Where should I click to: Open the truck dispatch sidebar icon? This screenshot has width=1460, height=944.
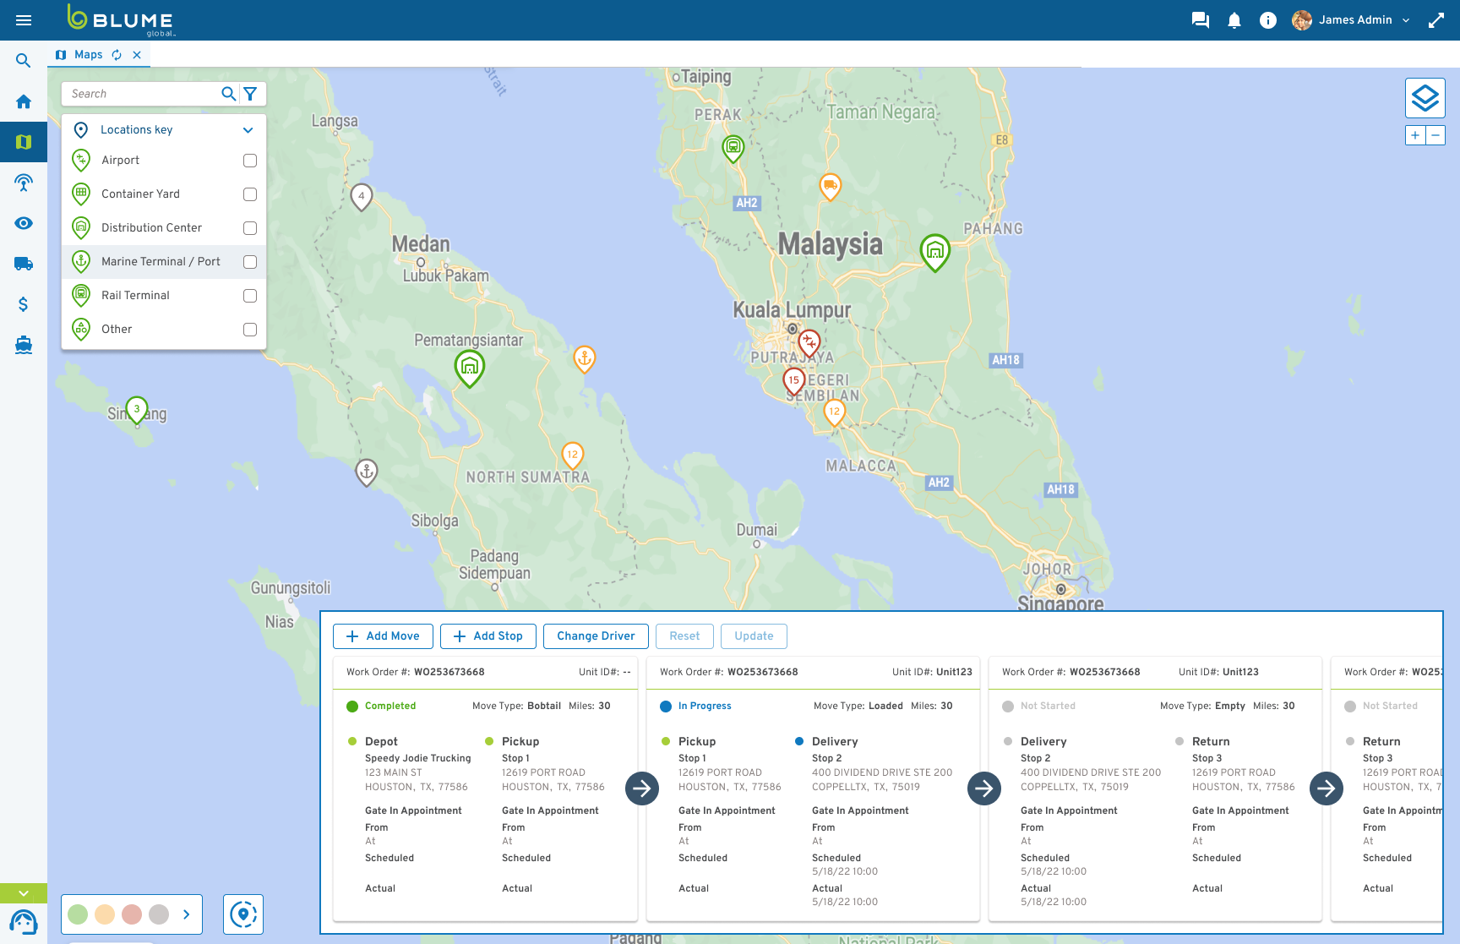coord(24,264)
